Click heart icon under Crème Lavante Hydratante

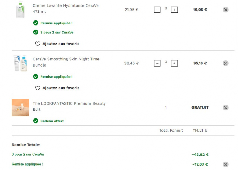(37, 44)
